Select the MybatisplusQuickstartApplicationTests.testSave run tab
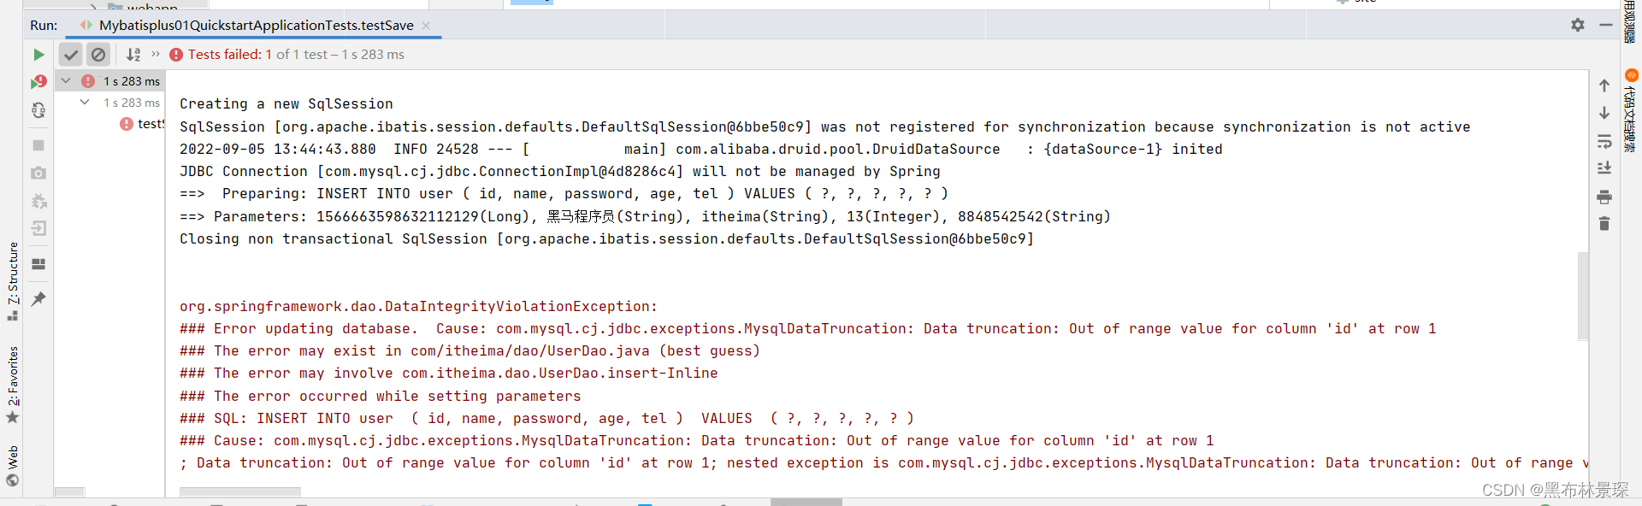The image size is (1642, 506). pyautogui.click(x=256, y=26)
